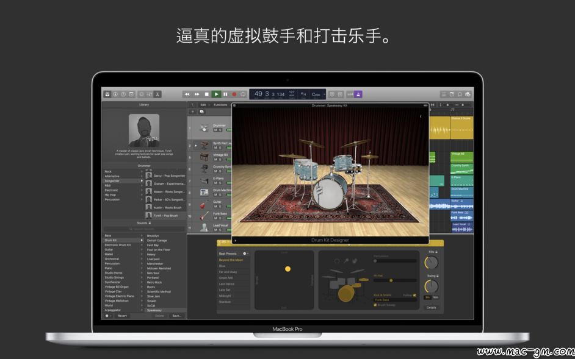Viewport: 575px width, 359px height.
Task: Click the Stop transport button
Action: click(206, 94)
